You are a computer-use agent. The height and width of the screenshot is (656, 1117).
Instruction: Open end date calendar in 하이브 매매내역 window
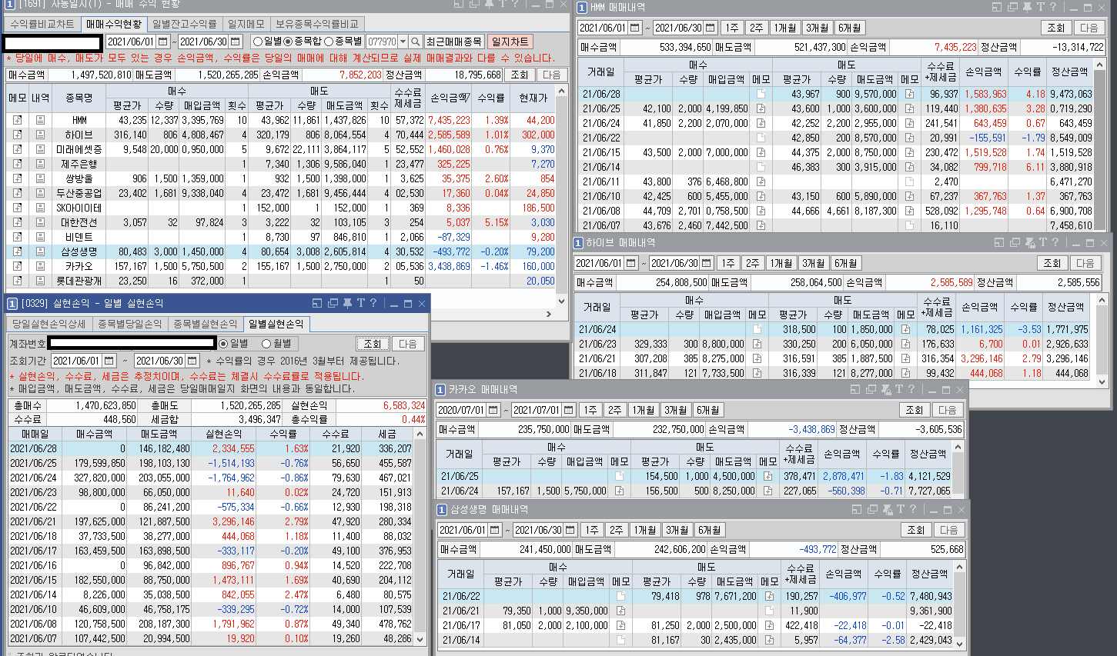coord(707,263)
